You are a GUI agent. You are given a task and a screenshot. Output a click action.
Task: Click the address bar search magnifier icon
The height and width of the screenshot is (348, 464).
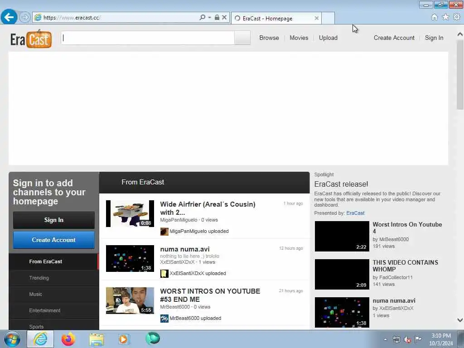click(x=202, y=18)
